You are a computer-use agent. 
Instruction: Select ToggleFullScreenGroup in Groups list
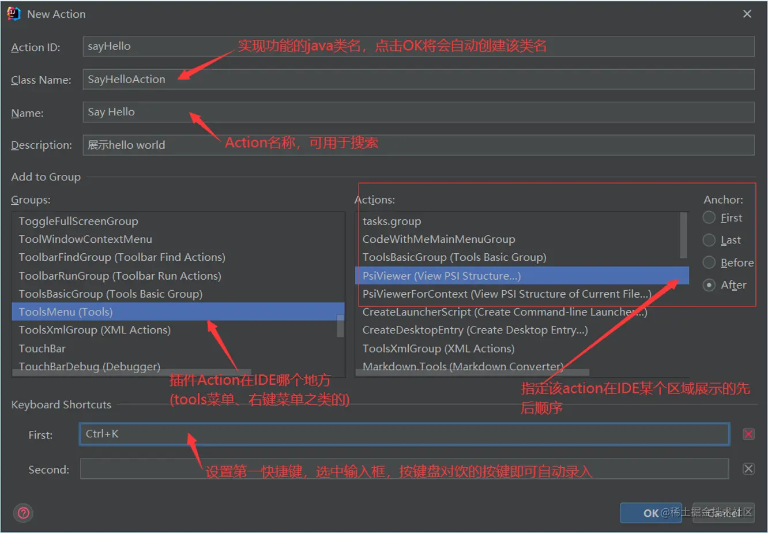pos(178,221)
